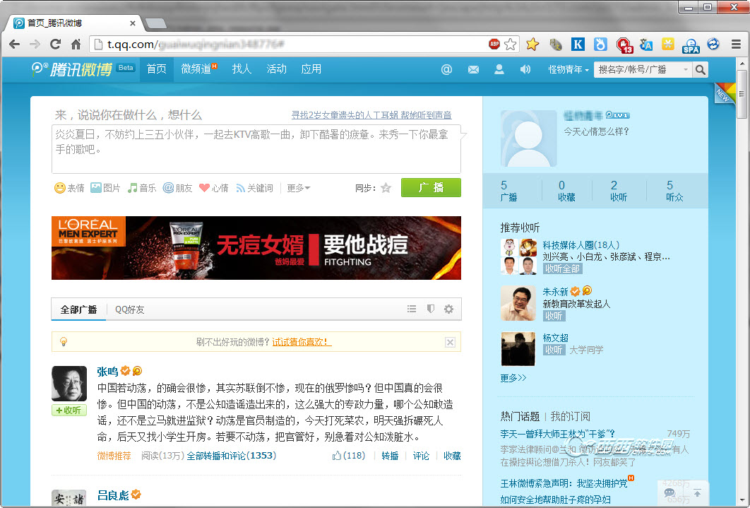Open the 5 听众 followers count
This screenshot has height=508, width=750.
[x=674, y=190]
